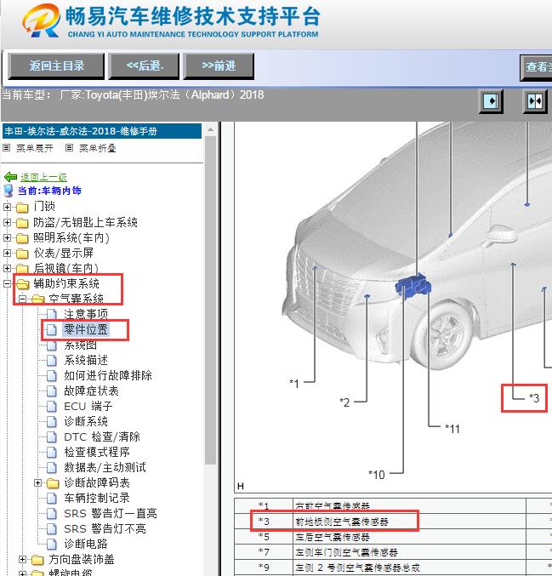Click the 畅易 platform logo

coord(41,20)
